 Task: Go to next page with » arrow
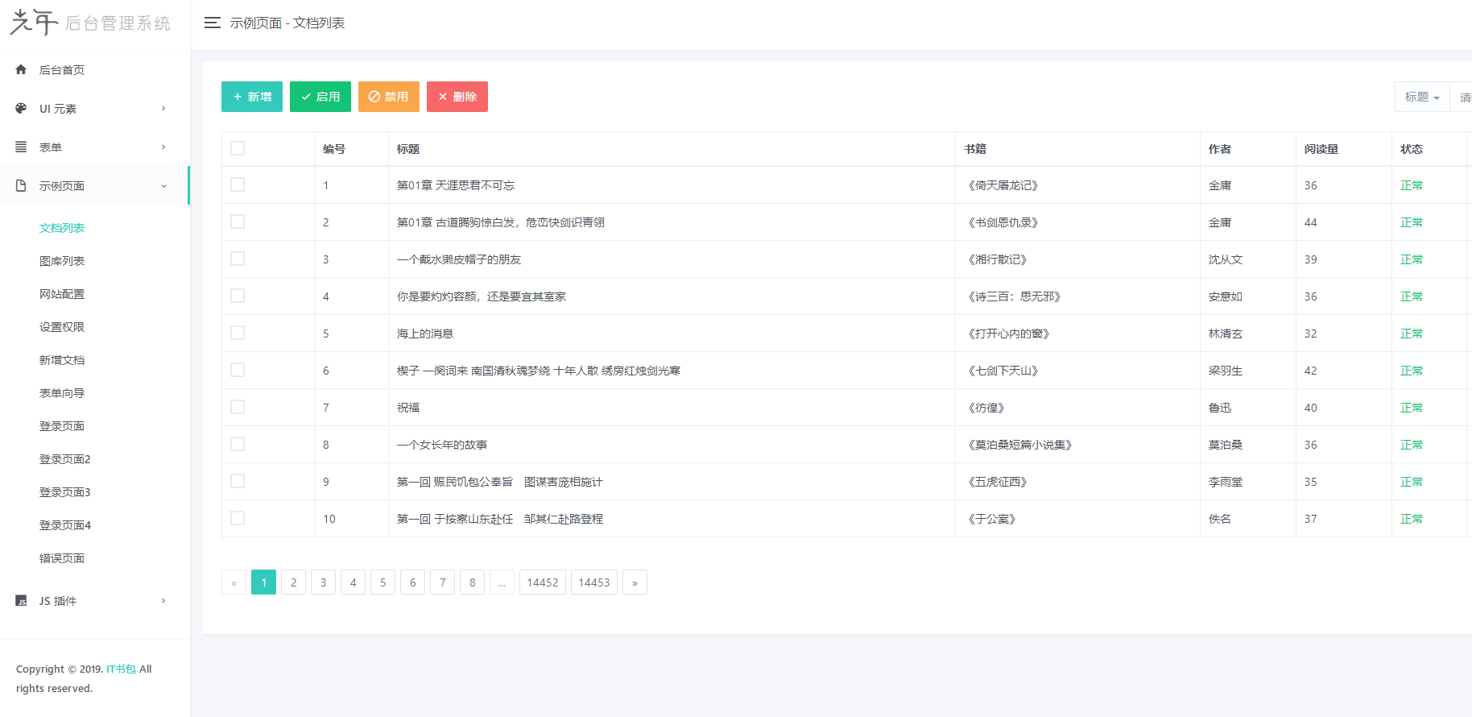635,582
